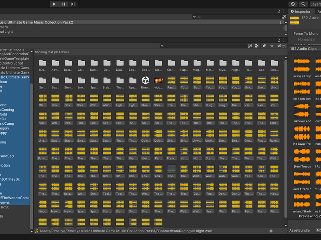Viewport: 321px width, 240px height.
Task: Switch to the Inspector tab
Action: pos(300,12)
